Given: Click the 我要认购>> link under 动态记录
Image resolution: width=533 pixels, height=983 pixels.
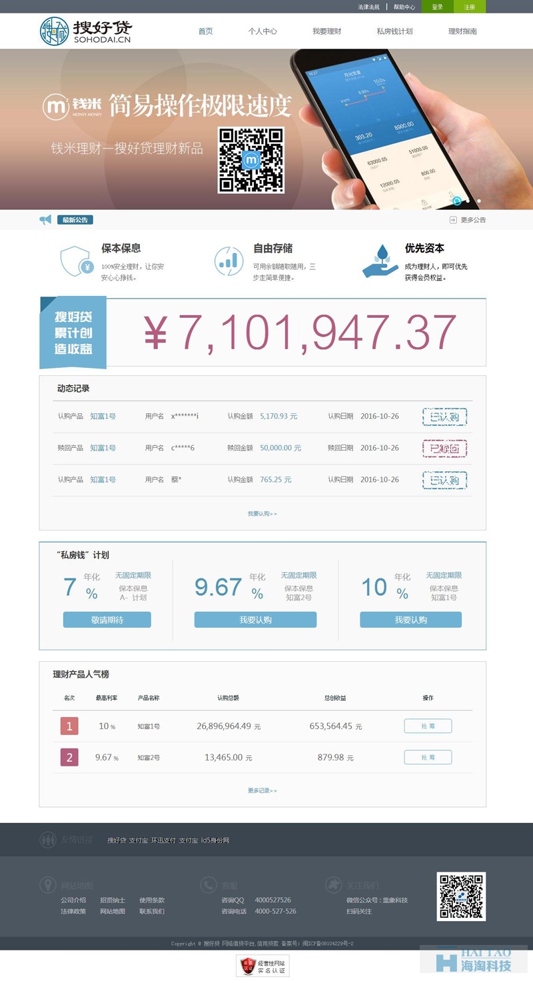Looking at the screenshot, I should 263,514.
